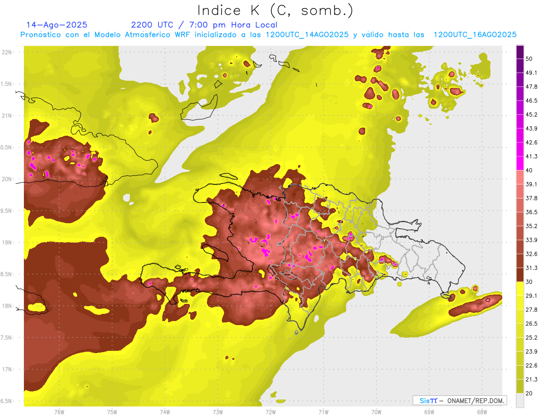This screenshot has width=541, height=418.
Task: Click the colorbar value '36.5'
Action: click(x=532, y=212)
